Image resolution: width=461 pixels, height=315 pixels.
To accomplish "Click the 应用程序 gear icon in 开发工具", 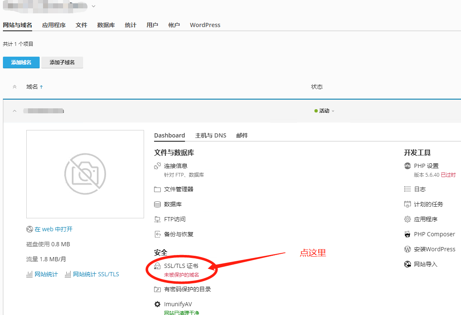I will 408,219.
